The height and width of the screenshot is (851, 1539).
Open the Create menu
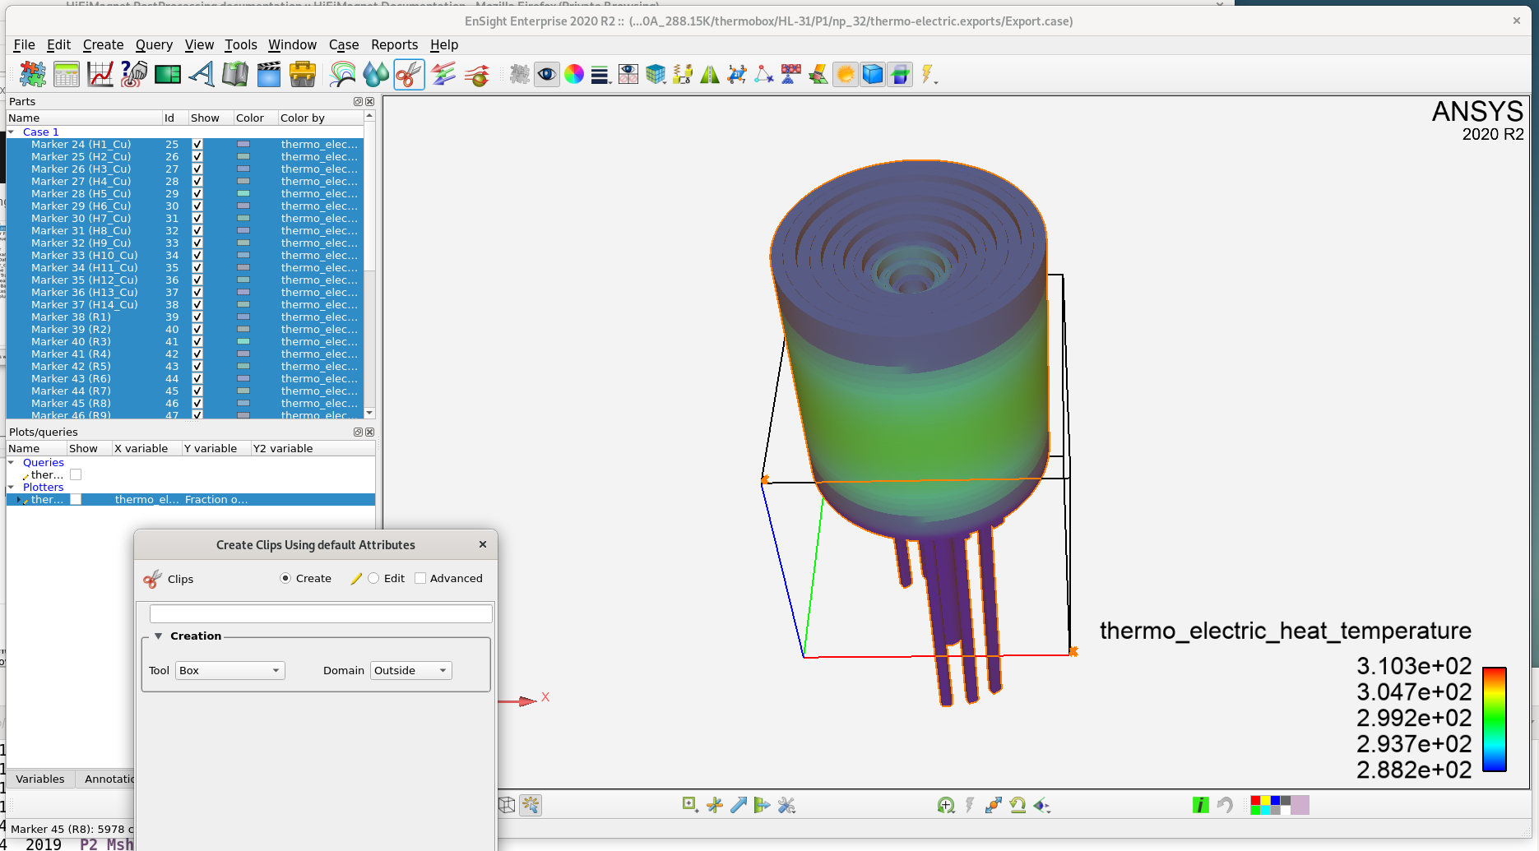[103, 44]
